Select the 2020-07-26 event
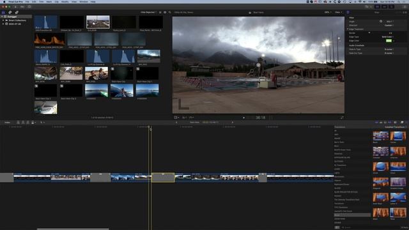 tap(15, 24)
